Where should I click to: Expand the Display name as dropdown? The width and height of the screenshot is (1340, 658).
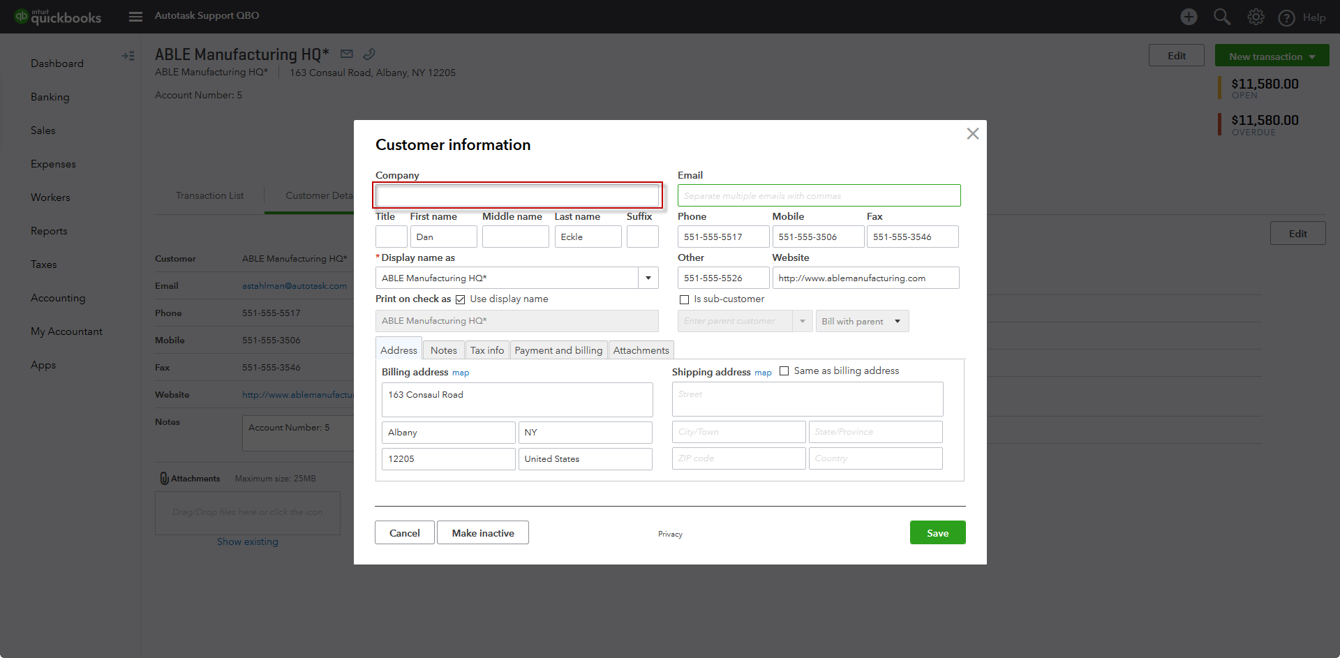[648, 278]
